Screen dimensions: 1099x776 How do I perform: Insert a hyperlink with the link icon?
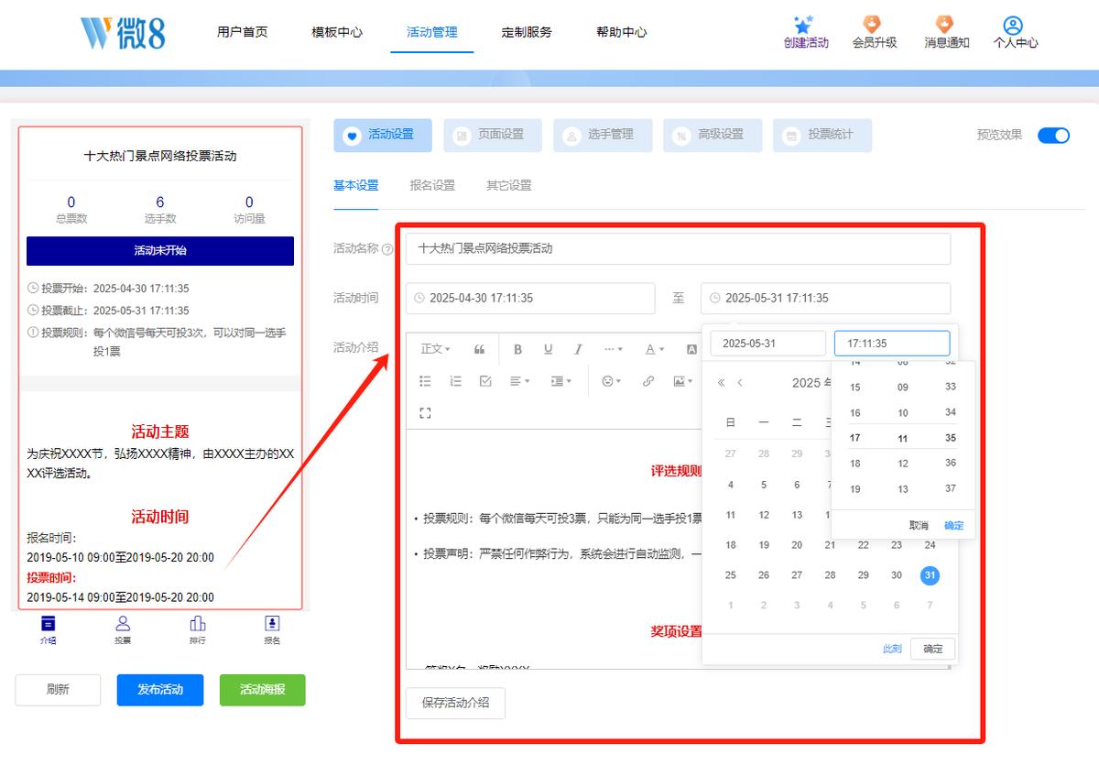point(648,381)
